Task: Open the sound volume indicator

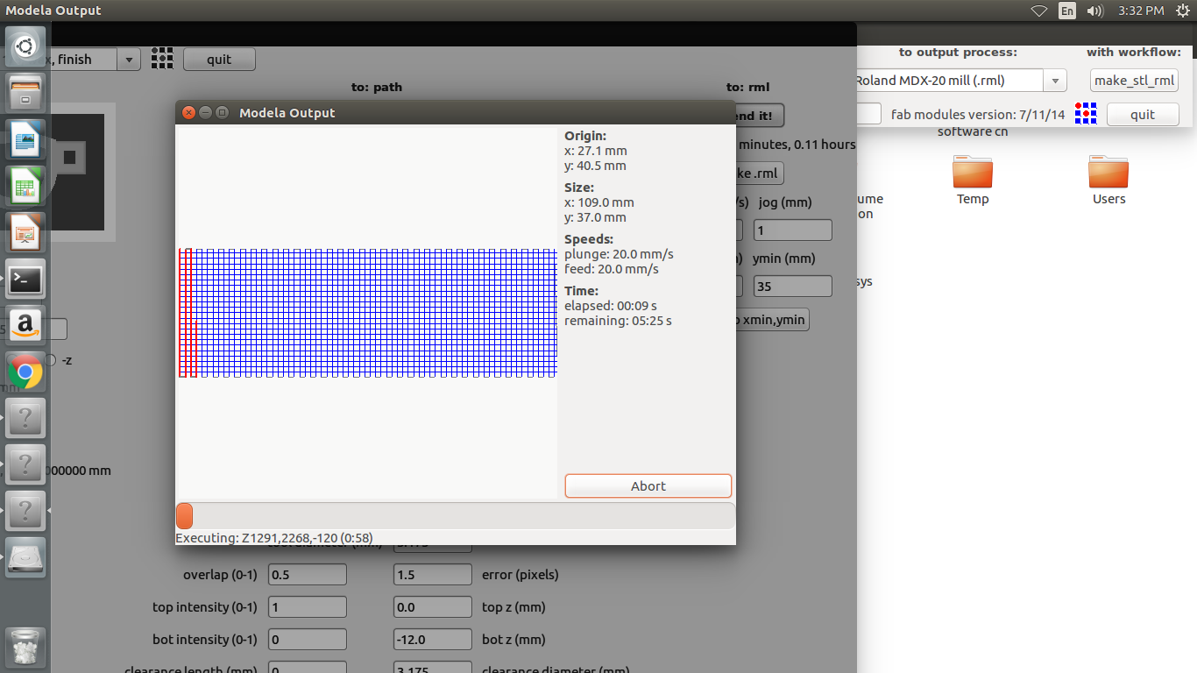Action: 1094,11
